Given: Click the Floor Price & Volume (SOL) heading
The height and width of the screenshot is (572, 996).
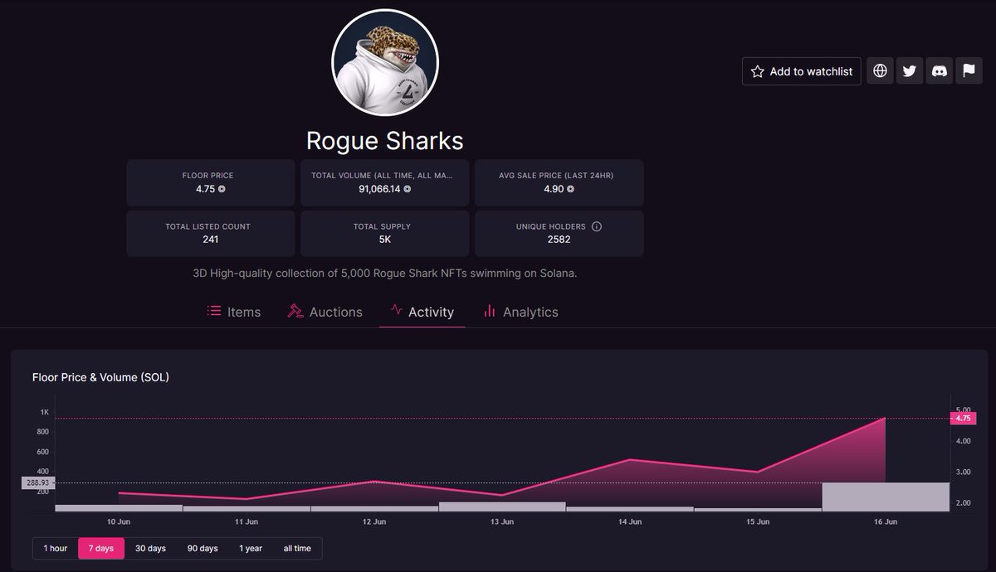Looking at the screenshot, I should (100, 377).
